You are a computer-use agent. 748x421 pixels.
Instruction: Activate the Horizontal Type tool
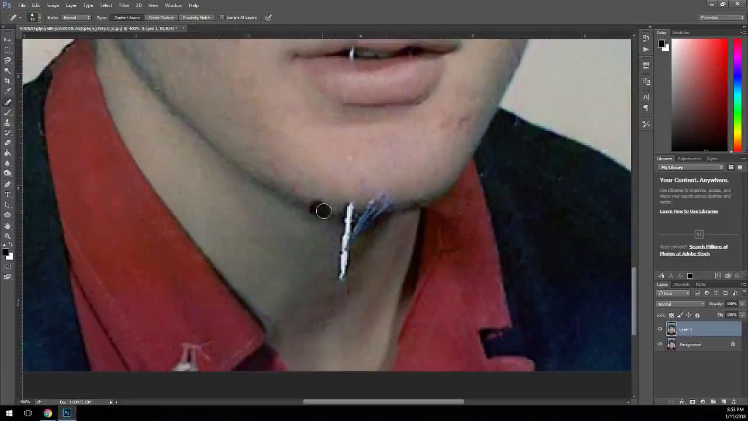8,194
